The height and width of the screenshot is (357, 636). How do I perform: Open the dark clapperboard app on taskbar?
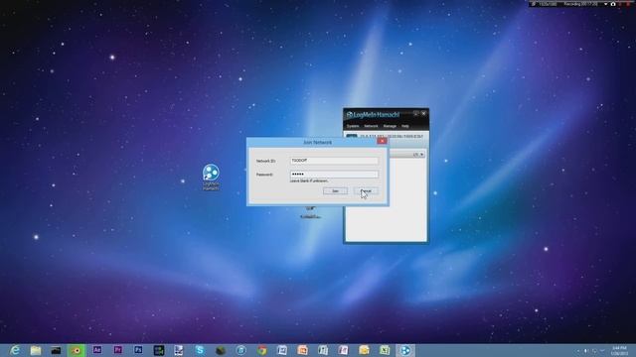pos(56,350)
